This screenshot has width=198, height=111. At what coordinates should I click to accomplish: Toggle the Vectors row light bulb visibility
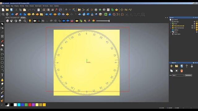point(197,22)
